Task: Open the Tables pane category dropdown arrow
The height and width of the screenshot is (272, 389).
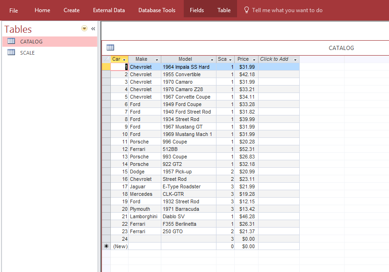Action: pyautogui.click(x=85, y=29)
